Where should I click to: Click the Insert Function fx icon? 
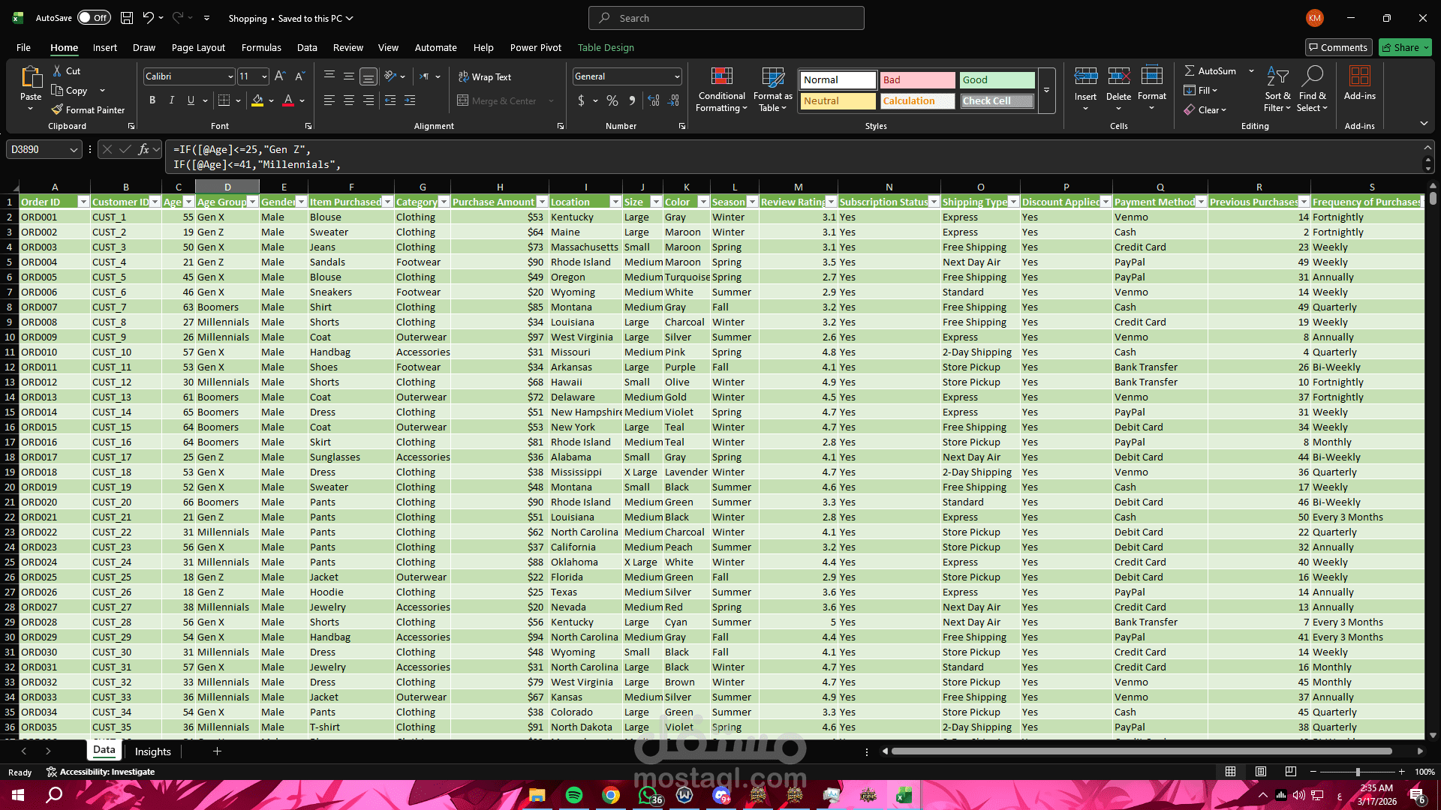(144, 149)
